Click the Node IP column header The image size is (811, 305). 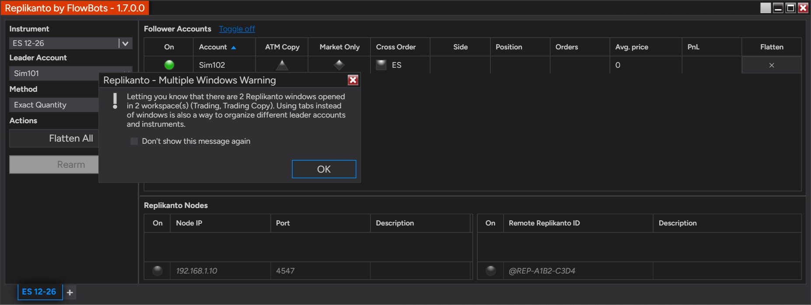pyautogui.click(x=220, y=223)
